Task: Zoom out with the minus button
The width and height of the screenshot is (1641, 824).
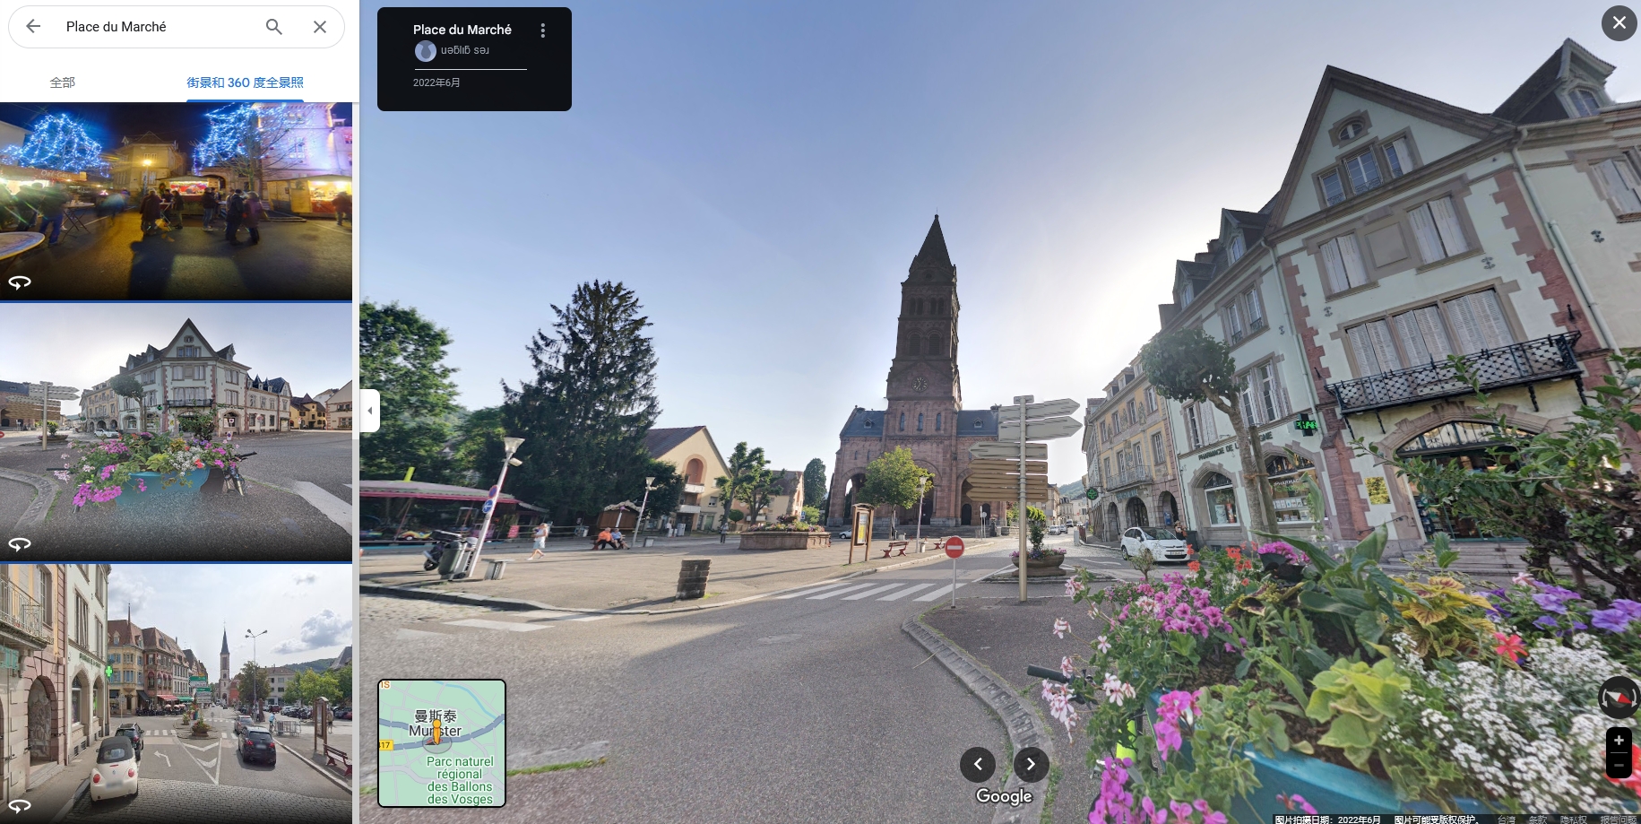Action: [x=1619, y=765]
